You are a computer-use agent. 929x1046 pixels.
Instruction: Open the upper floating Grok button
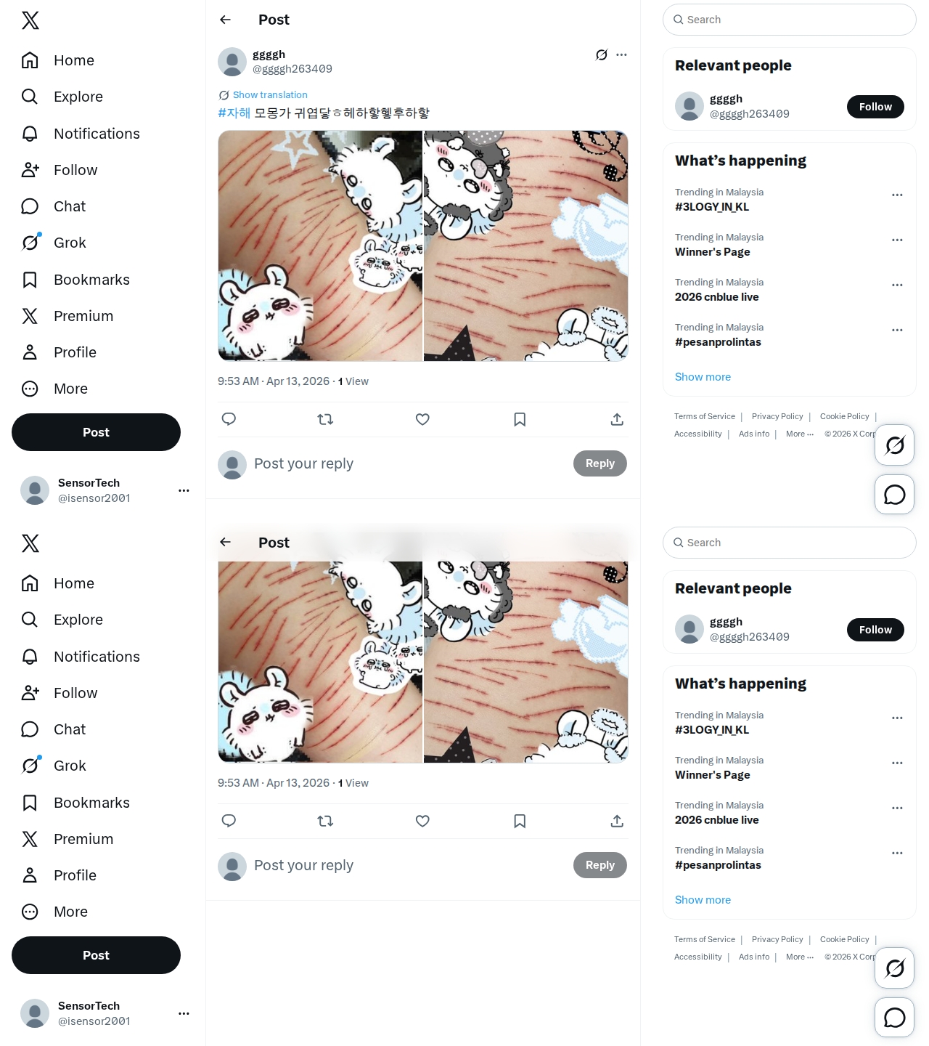894,445
